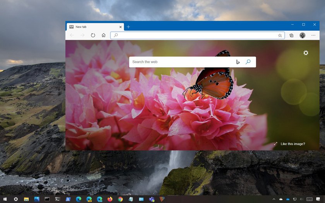Launch Firefox from the taskbar
Image resolution: width=325 pixels, height=203 pixels.
[110, 199]
